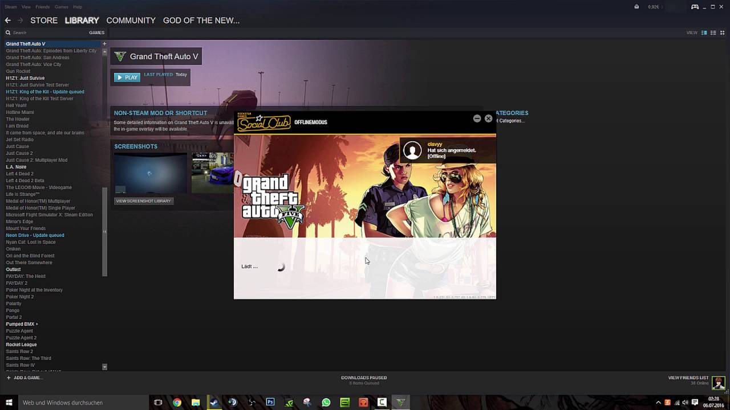
Task: Select Life is Strange in the list
Action: click(x=23, y=194)
